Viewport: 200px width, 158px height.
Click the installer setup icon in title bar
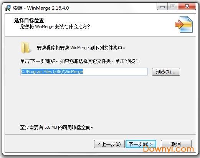click(8, 8)
